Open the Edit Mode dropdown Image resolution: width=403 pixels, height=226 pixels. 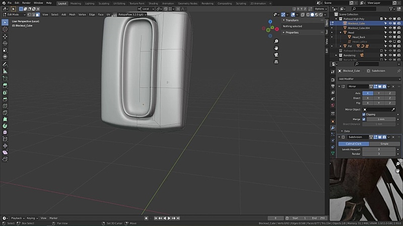click(14, 15)
